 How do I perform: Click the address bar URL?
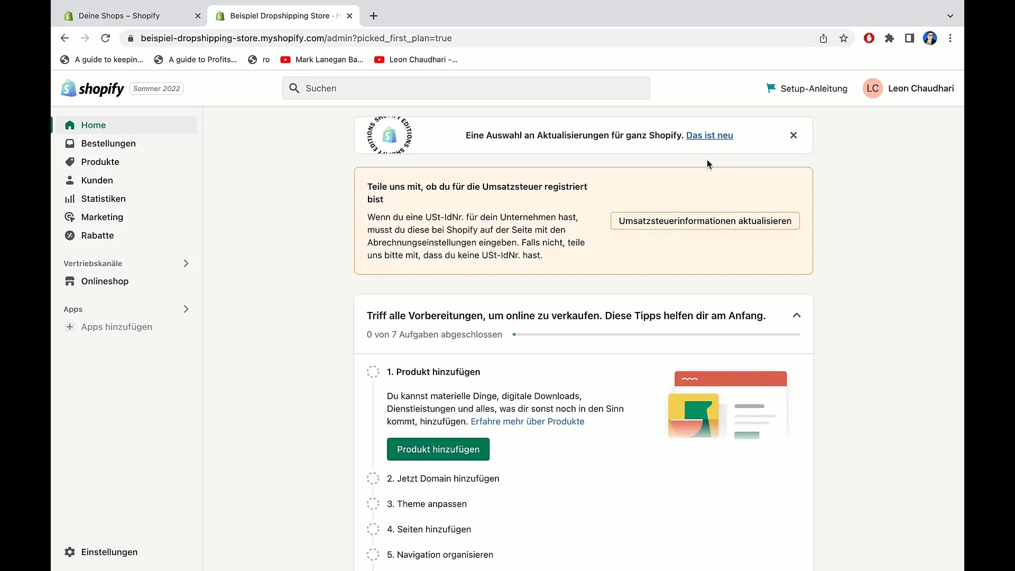296,38
